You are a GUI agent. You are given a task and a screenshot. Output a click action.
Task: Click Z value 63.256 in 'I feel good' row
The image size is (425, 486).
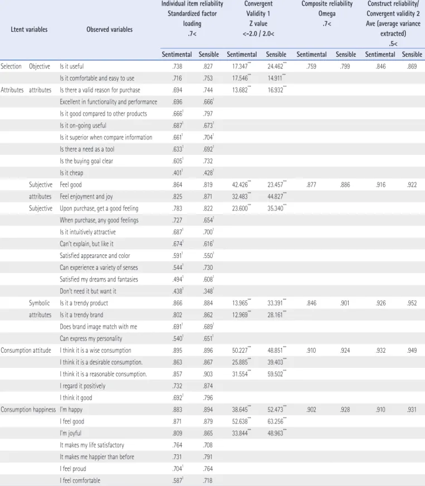(277, 421)
